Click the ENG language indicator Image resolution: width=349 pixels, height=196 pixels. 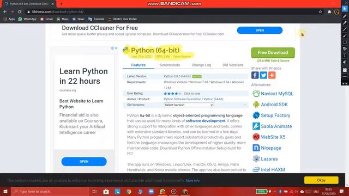(316, 191)
